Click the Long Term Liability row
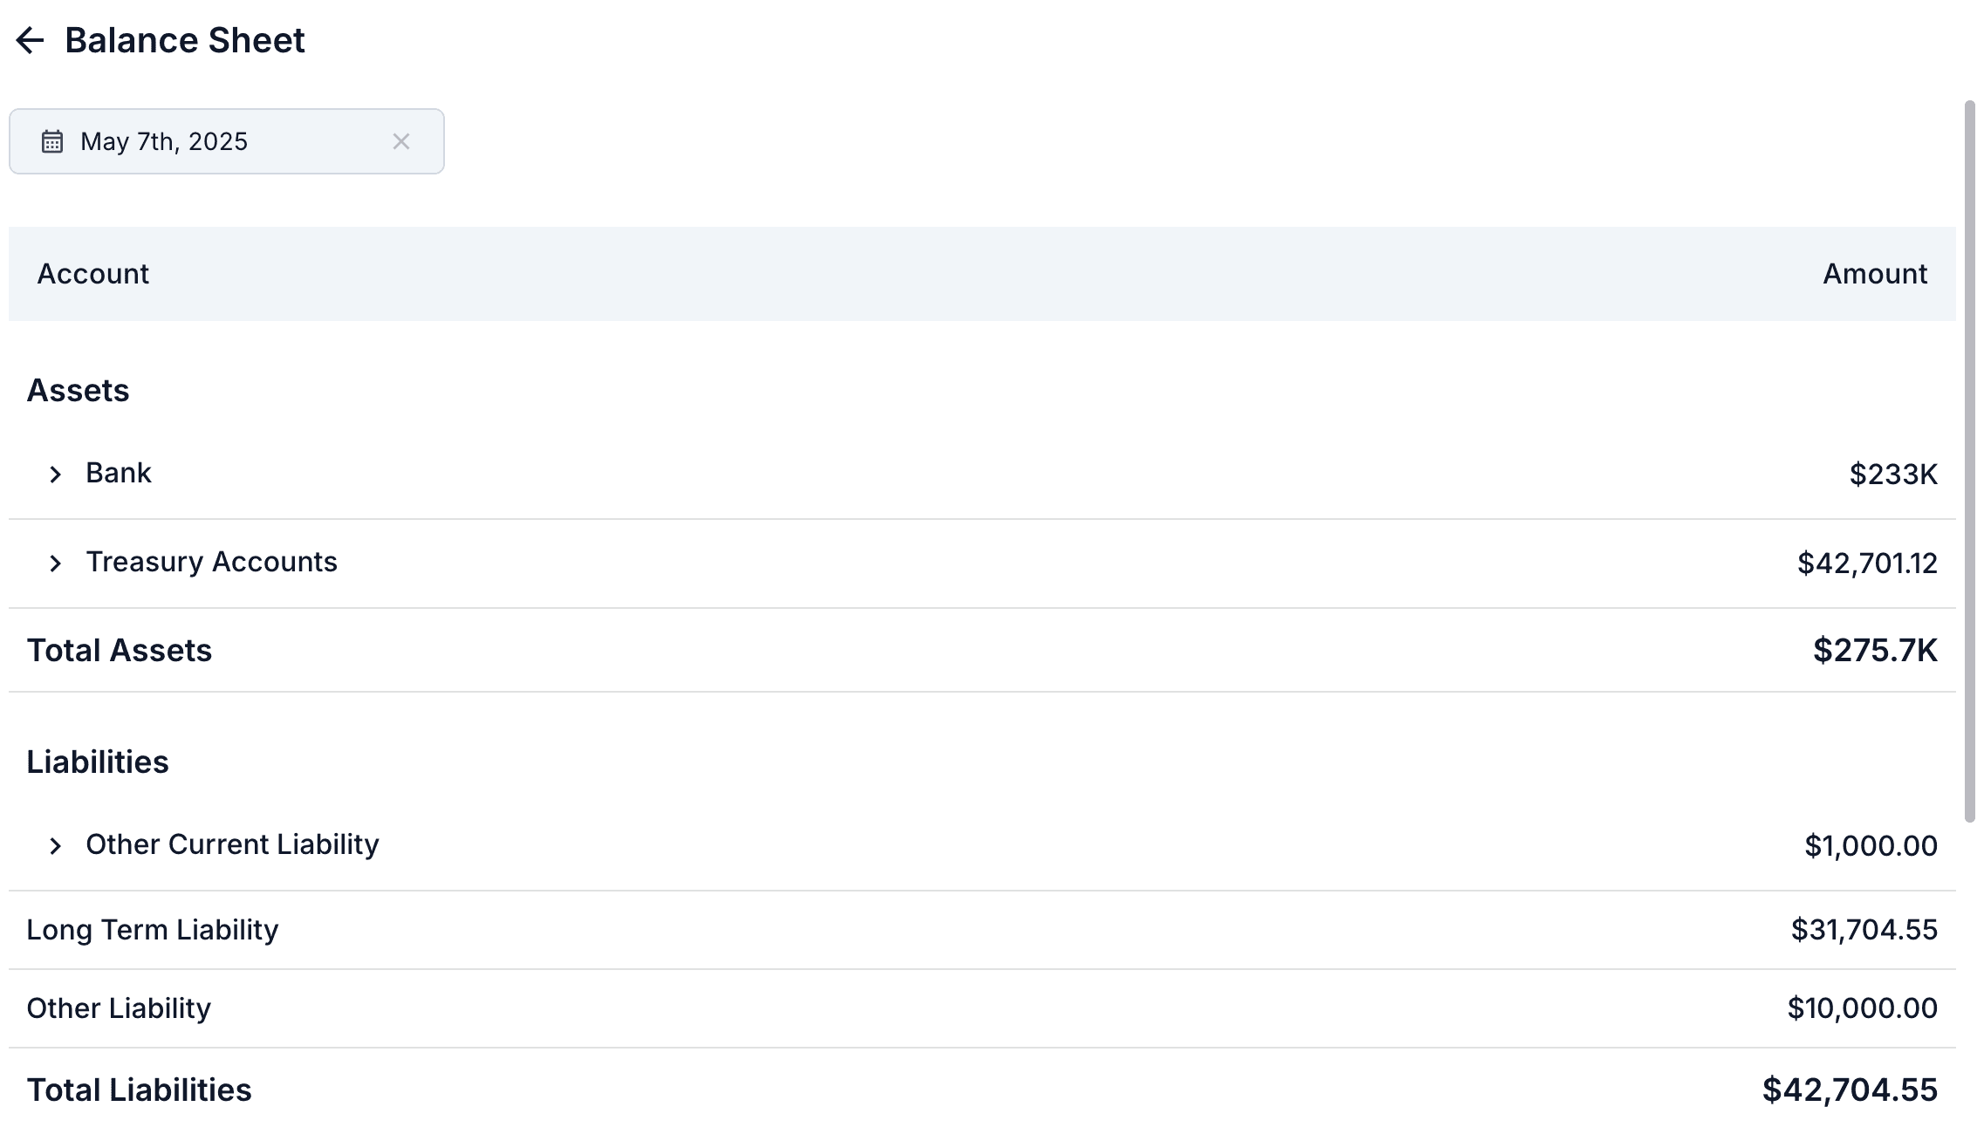 [x=153, y=930]
